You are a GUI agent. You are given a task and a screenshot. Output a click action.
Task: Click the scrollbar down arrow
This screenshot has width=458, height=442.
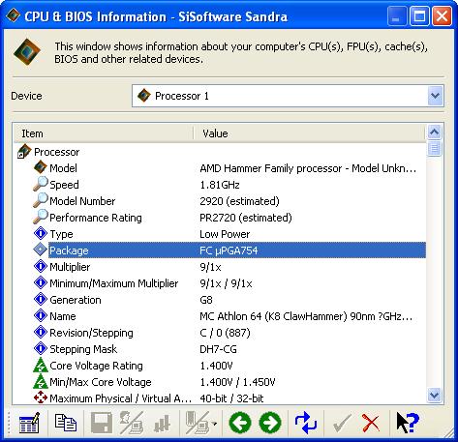pyautogui.click(x=435, y=395)
